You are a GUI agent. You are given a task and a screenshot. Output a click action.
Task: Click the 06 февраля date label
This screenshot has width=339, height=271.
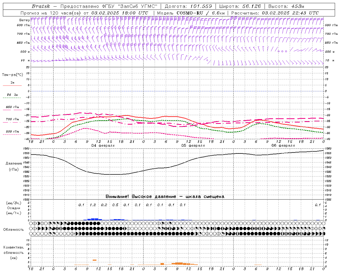pyautogui.click(x=283, y=146)
